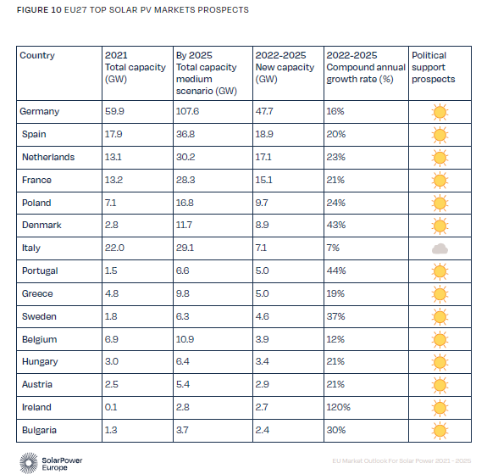Click the sun icon in Germany's row
The width and height of the screenshot is (487, 474).
[x=440, y=112]
